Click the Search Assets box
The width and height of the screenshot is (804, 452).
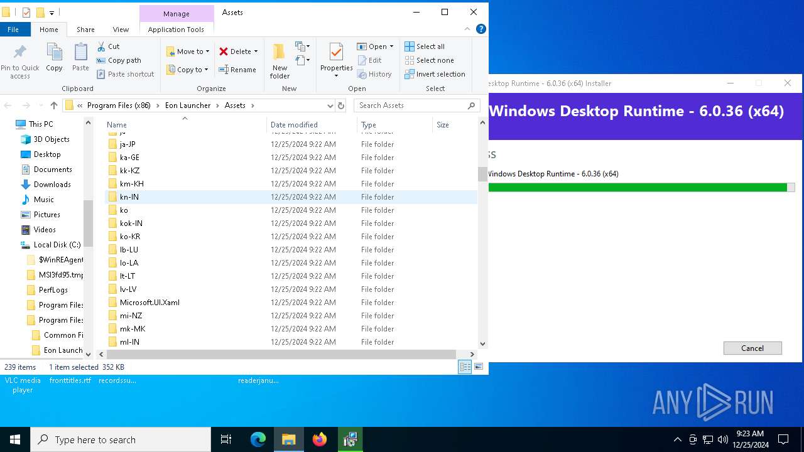point(416,105)
